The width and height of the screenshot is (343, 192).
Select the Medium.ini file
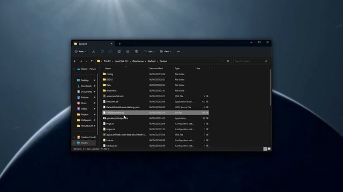(155, 146)
